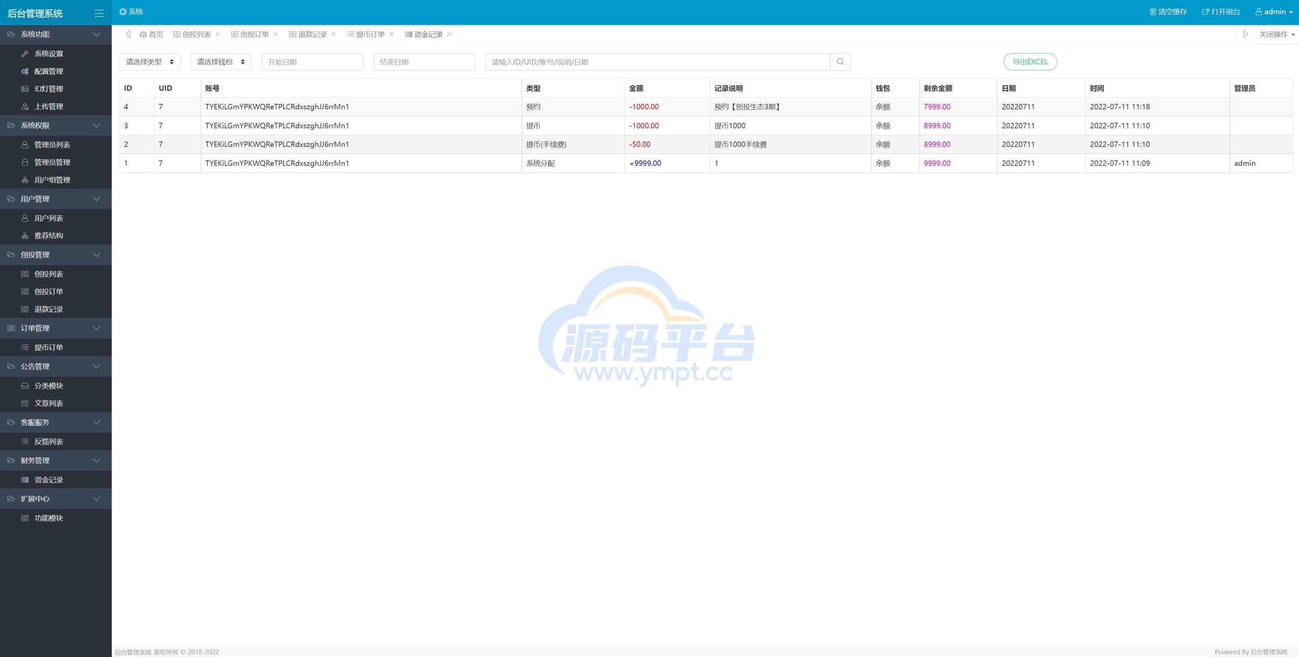Focus the 开始日期 input field
This screenshot has height=657, width=1299.
point(313,62)
